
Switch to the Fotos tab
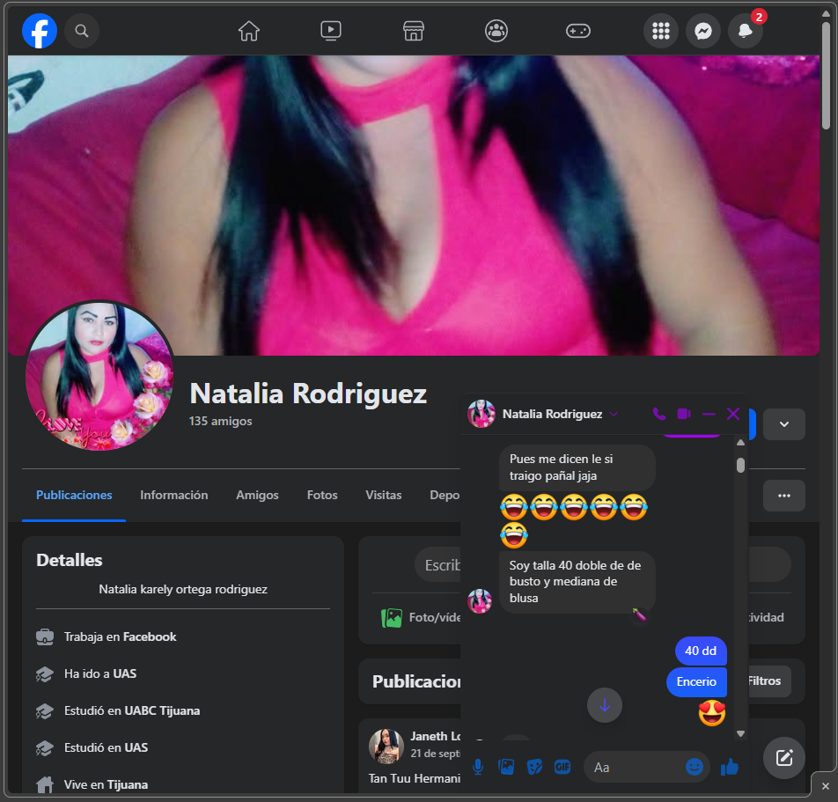[x=321, y=495]
